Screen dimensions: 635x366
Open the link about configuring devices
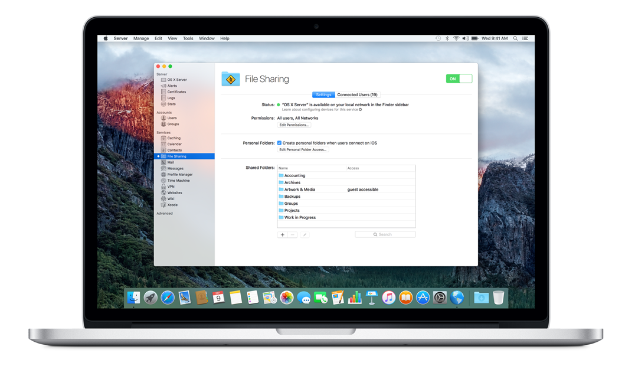[322, 110]
